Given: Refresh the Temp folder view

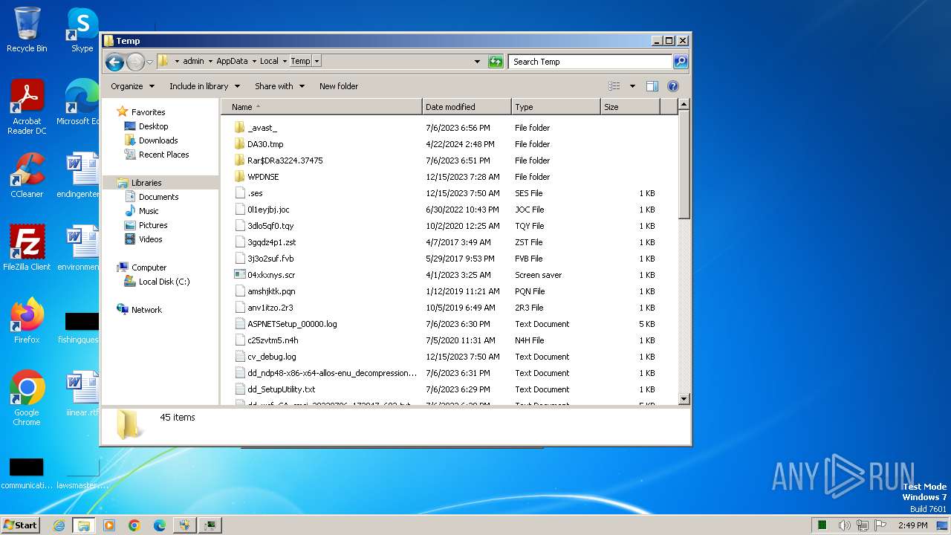Looking at the screenshot, I should pyautogui.click(x=496, y=62).
